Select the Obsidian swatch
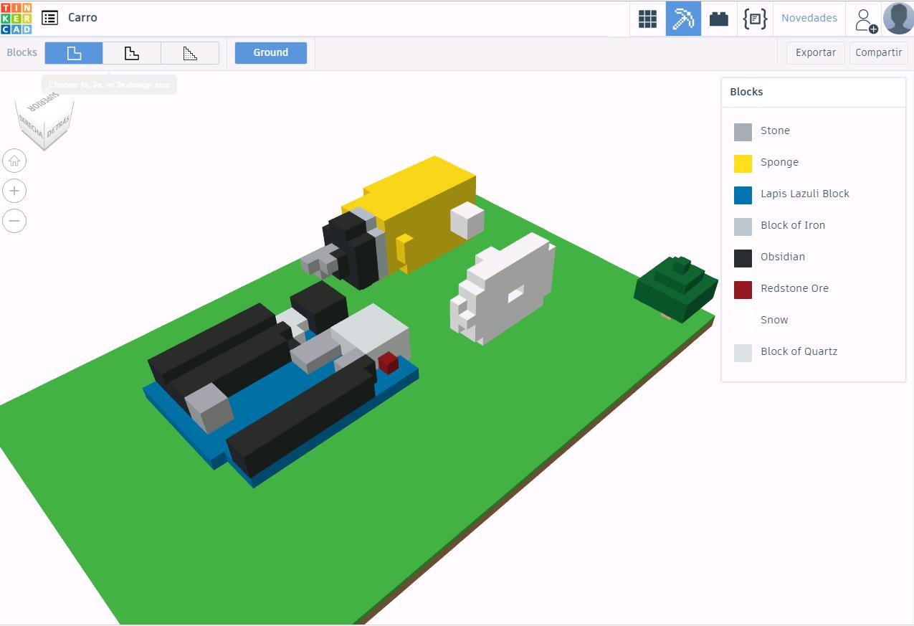Image resolution: width=914 pixels, height=626 pixels. (743, 258)
